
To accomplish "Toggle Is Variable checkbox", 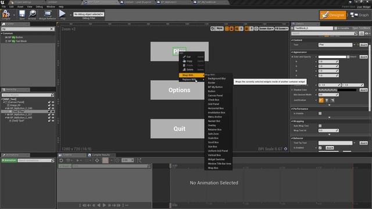I will pyautogui.click(x=336, y=28).
